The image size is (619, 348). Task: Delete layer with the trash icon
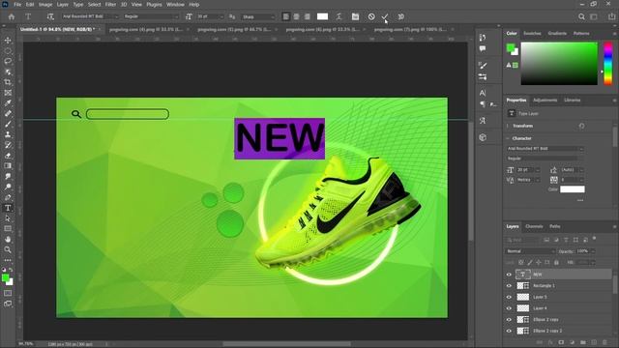coord(604,342)
